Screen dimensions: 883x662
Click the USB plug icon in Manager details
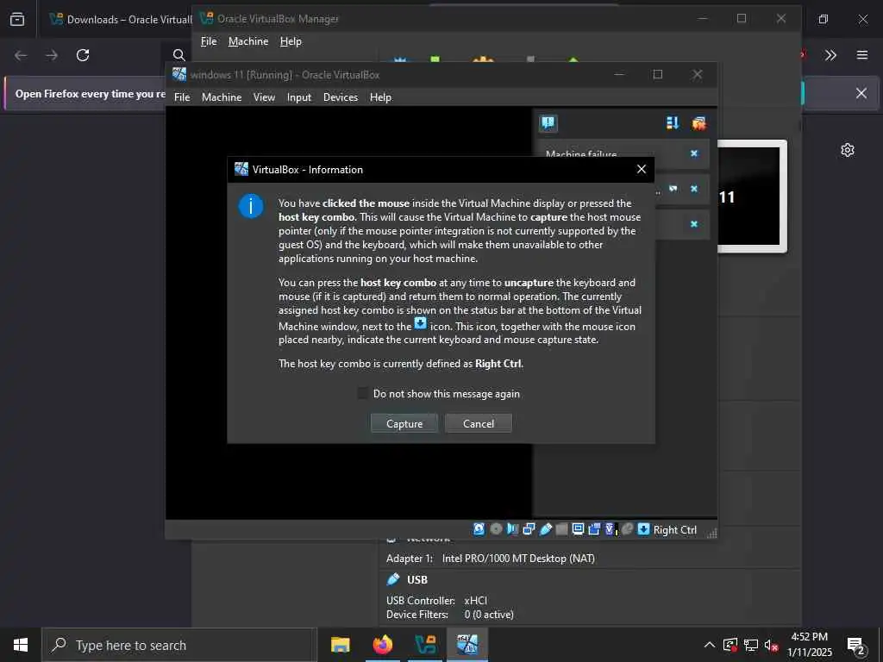(x=393, y=578)
